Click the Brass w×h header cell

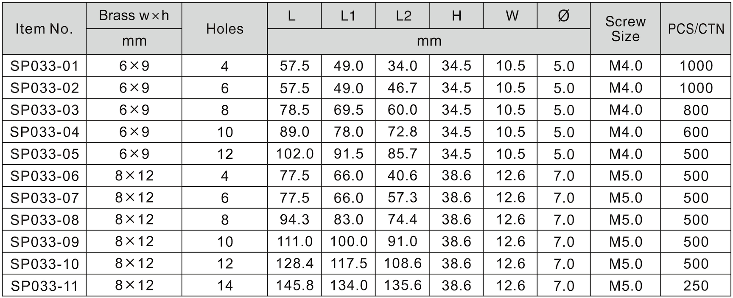134,16
